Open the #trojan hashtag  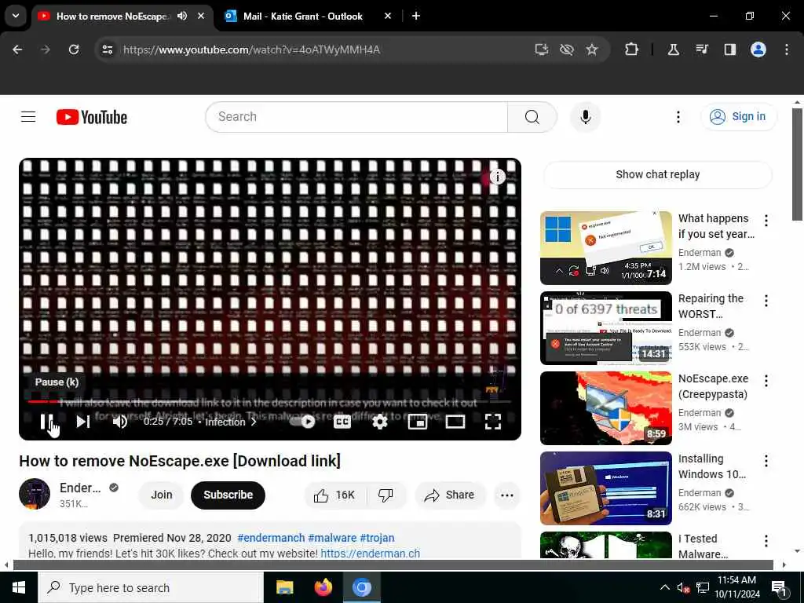[377, 538]
